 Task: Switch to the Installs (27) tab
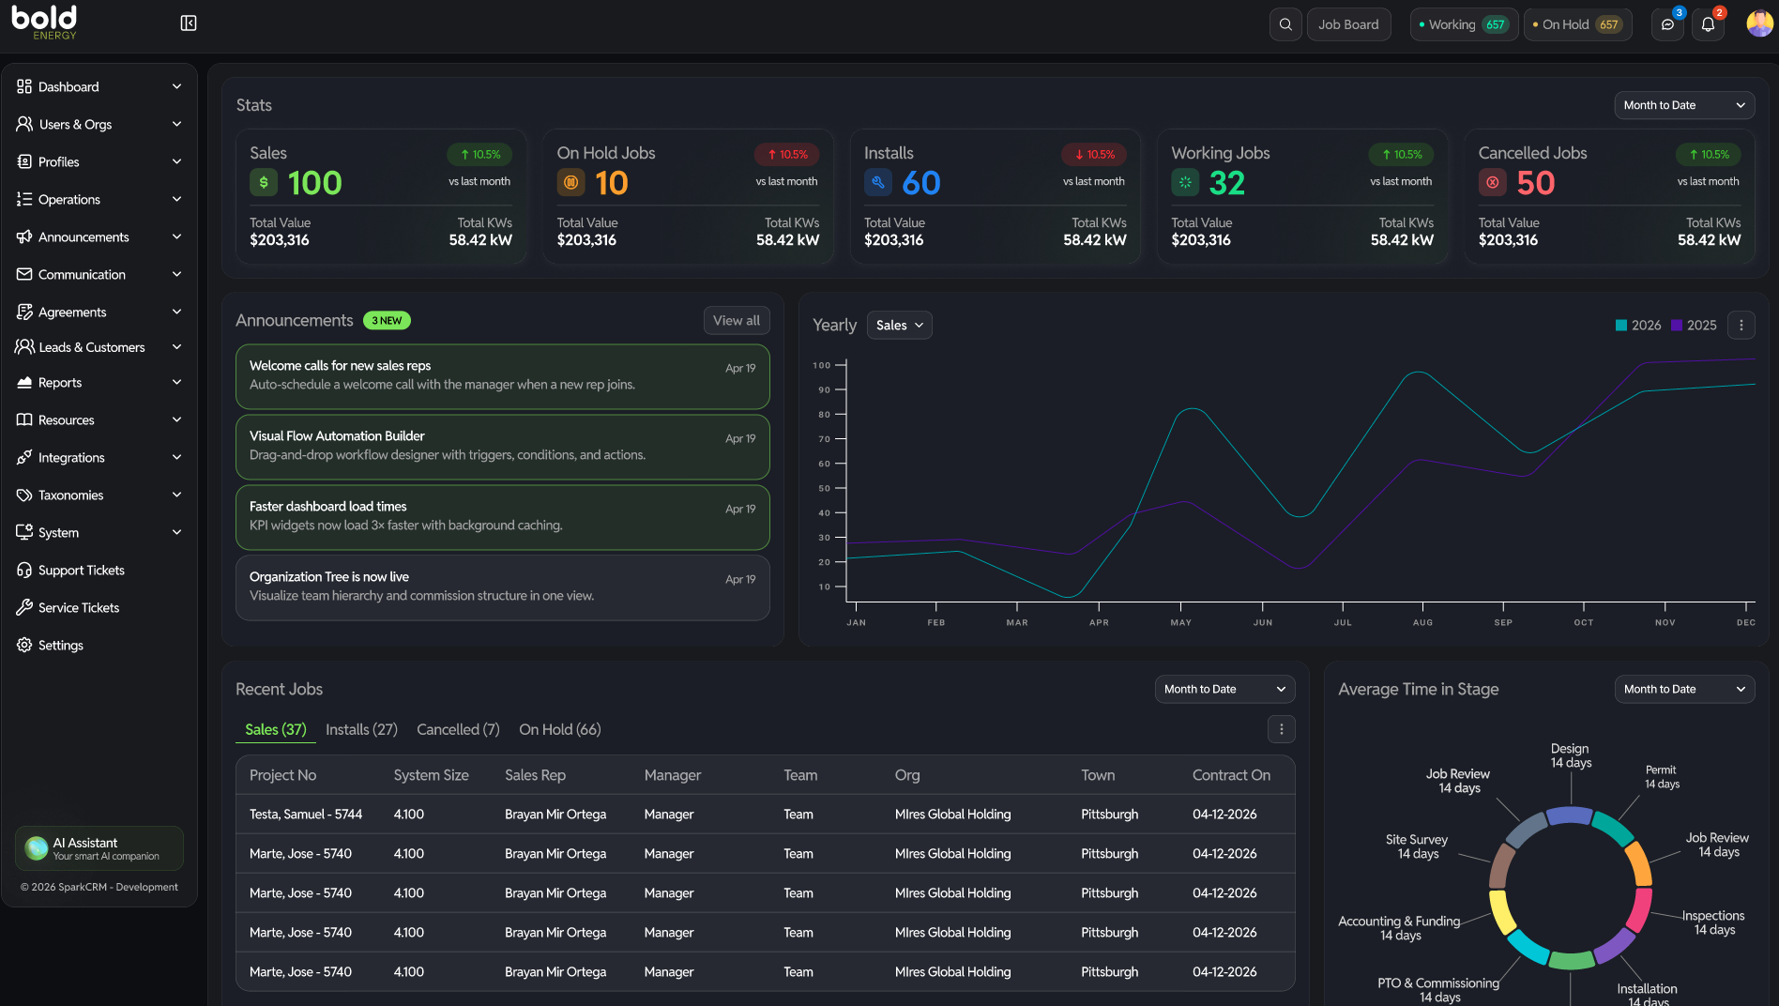tap(361, 729)
